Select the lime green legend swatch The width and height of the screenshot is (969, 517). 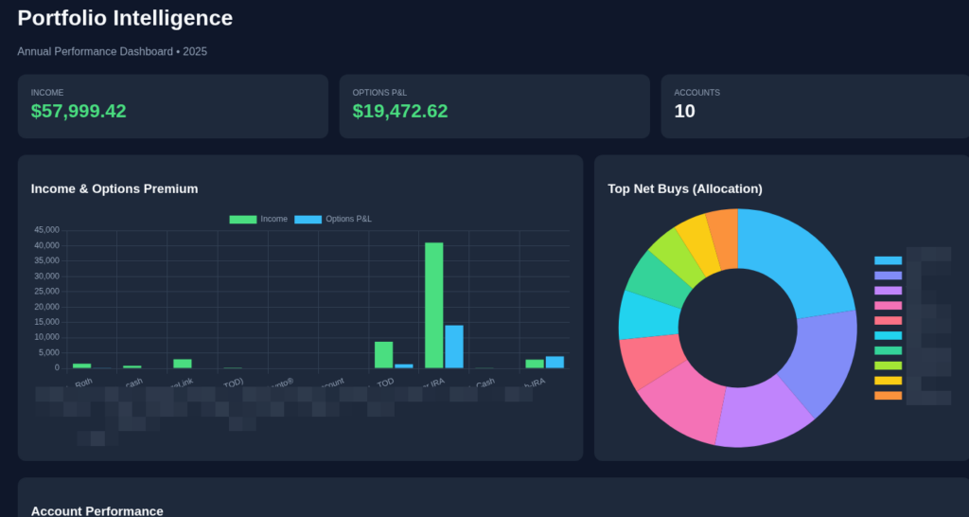[x=888, y=365]
